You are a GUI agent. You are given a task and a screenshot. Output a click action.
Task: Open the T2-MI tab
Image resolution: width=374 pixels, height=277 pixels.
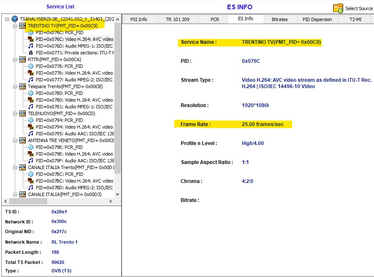tap(355, 19)
